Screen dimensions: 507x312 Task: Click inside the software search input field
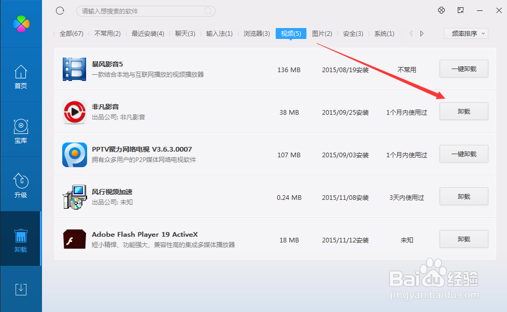(145, 10)
